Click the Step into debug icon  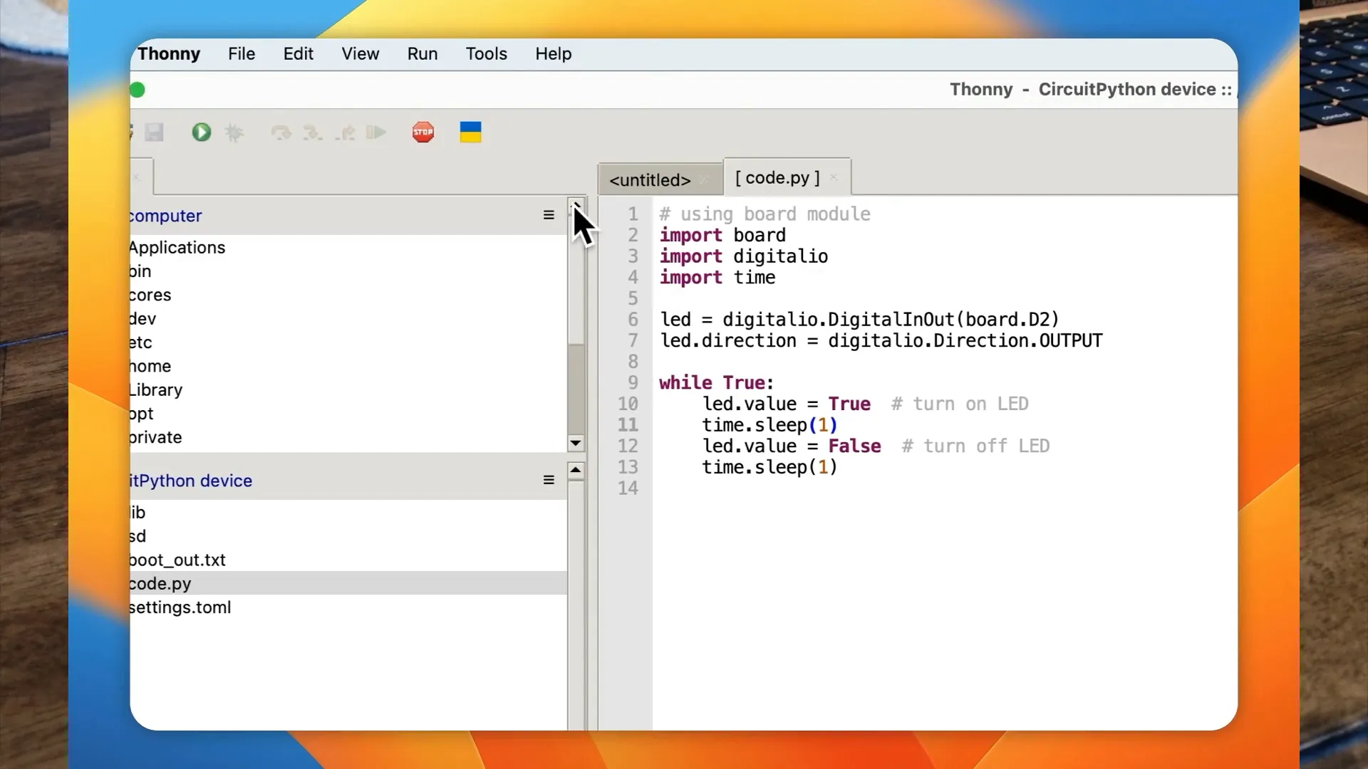coord(313,132)
